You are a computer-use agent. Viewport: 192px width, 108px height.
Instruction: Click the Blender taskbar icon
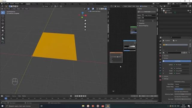pos(108,106)
